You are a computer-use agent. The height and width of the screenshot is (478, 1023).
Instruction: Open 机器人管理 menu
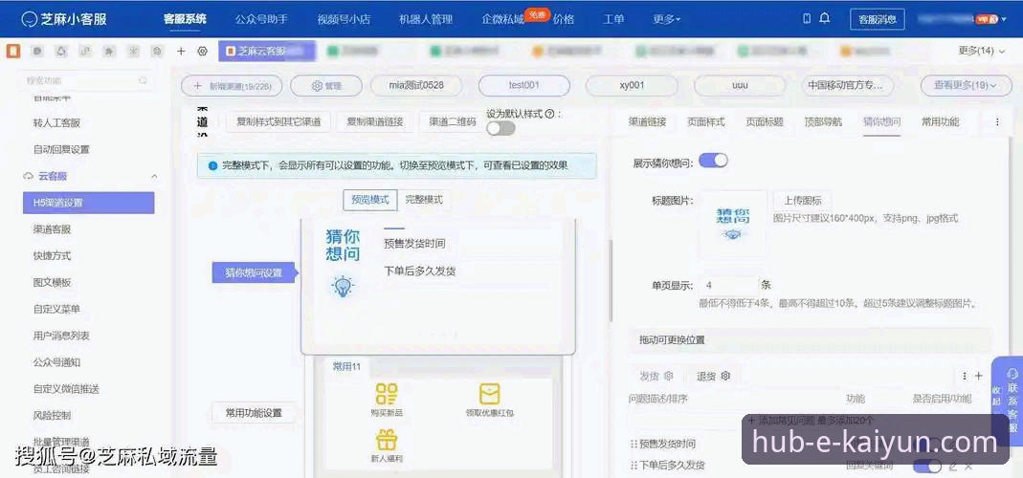426,19
